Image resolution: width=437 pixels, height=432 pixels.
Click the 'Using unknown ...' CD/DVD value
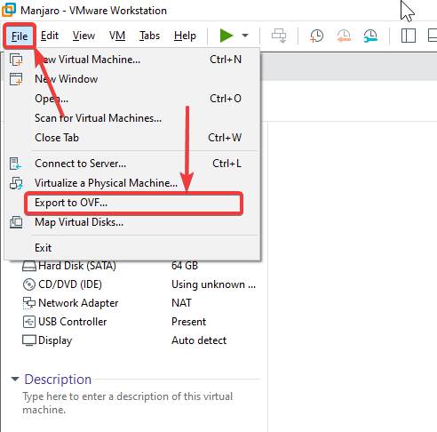[213, 284]
